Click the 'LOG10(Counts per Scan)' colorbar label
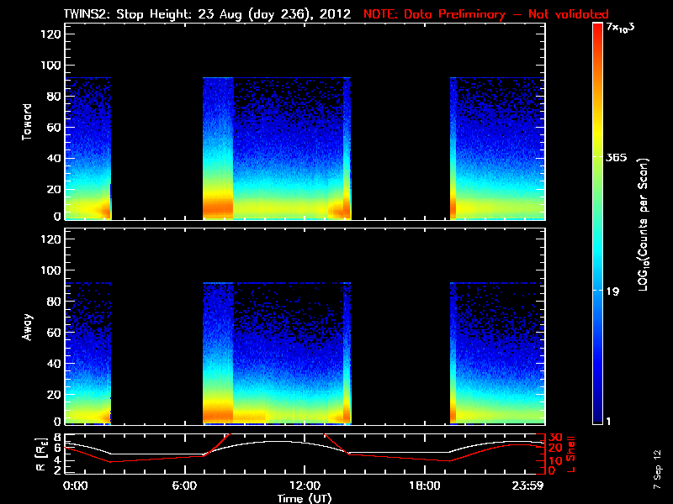The height and width of the screenshot is (504, 673). 644,225
